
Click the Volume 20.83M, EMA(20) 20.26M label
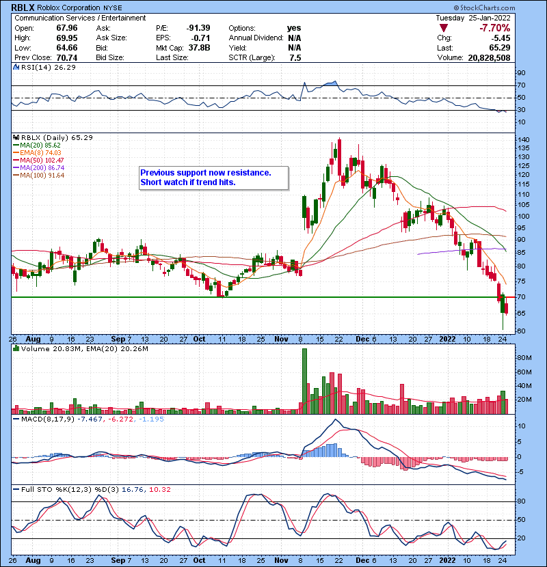[x=84, y=349]
